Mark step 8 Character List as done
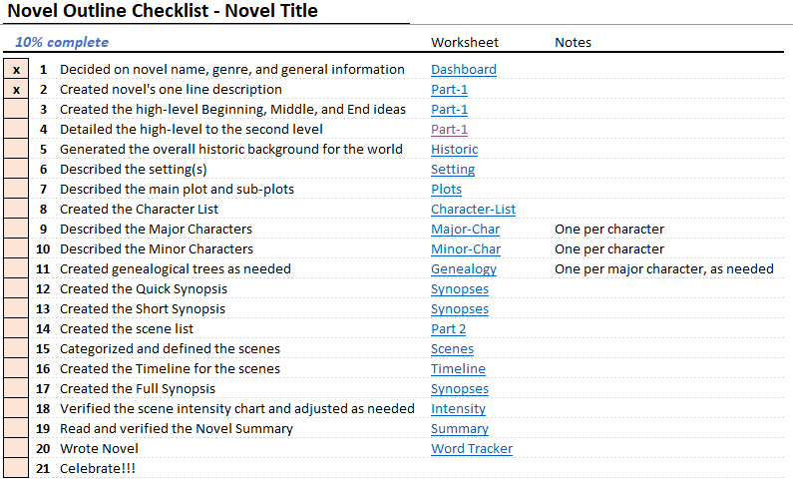This screenshot has width=793, height=486. (17, 210)
